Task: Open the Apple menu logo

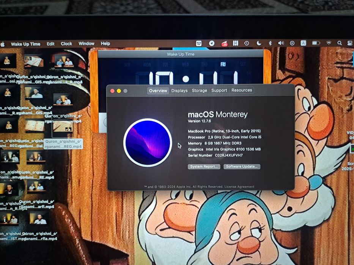Action: [x=3, y=44]
